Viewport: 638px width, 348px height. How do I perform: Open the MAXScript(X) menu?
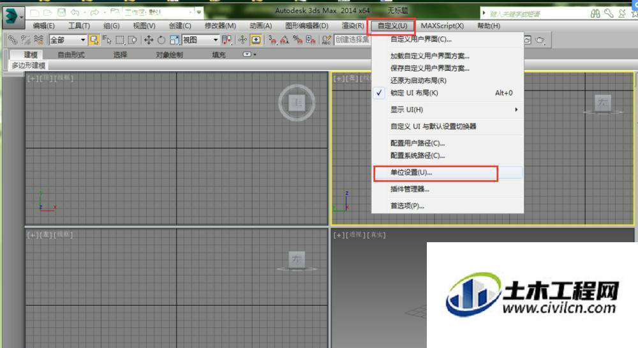pyautogui.click(x=442, y=25)
